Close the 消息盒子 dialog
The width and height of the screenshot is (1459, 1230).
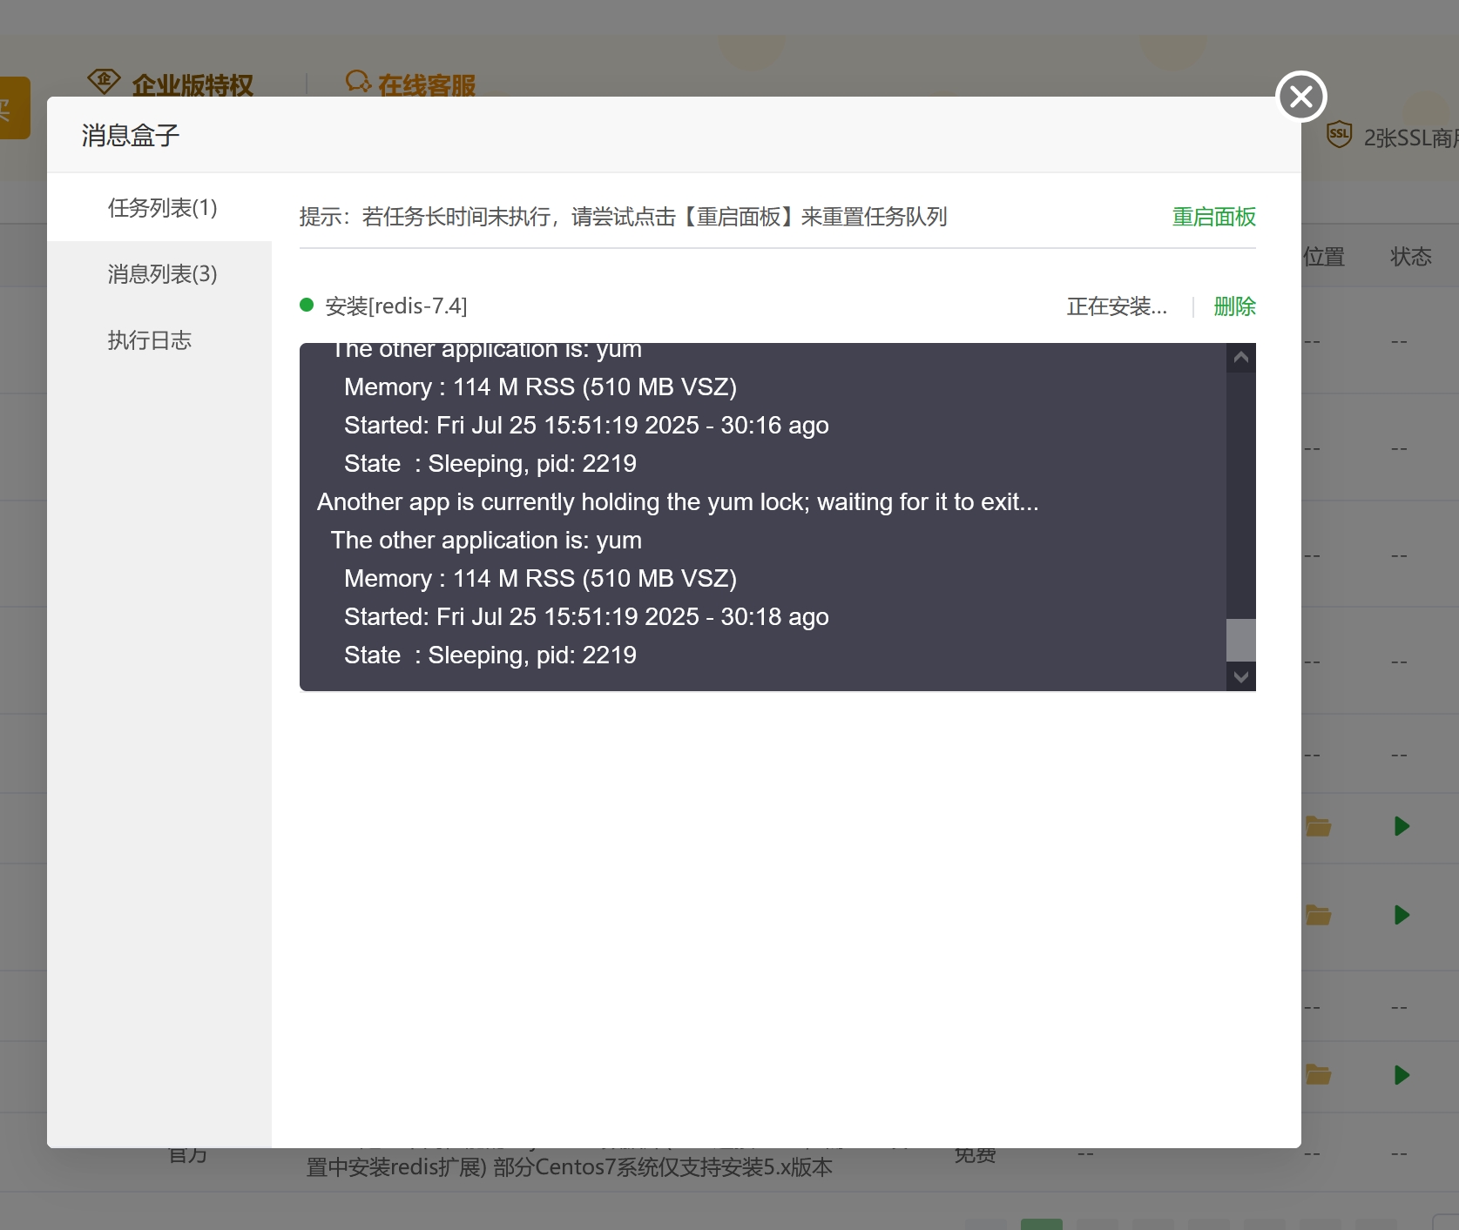coord(1300,97)
